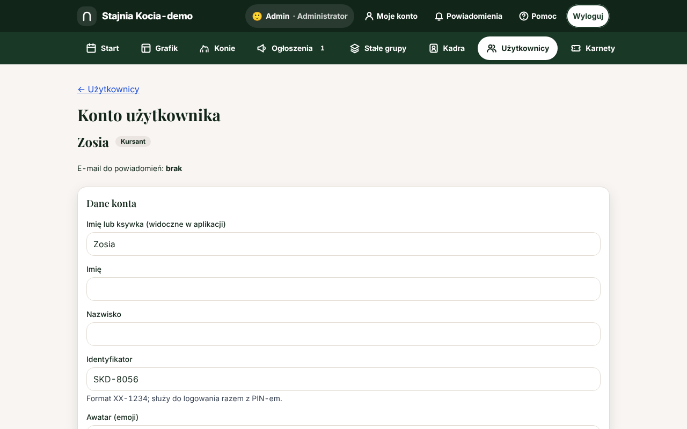Go back via the ← Użytkownicy link
This screenshot has width=687, height=429.
pyautogui.click(x=108, y=89)
